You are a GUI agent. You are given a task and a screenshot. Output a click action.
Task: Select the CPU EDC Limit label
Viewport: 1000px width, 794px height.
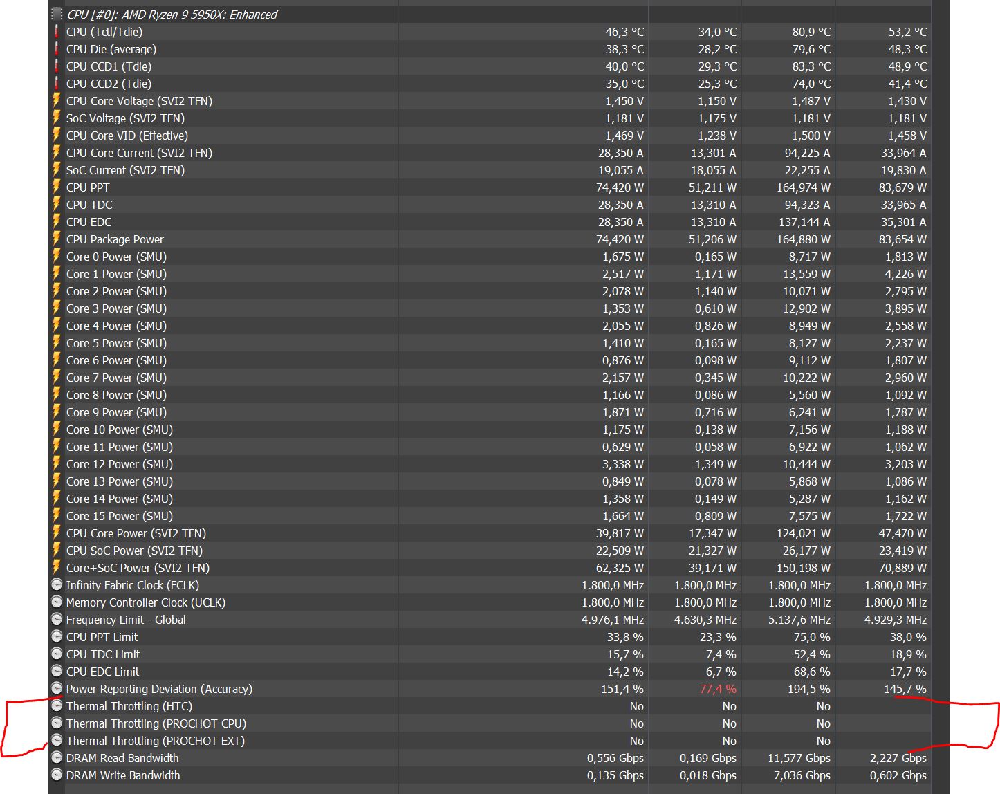point(102,672)
